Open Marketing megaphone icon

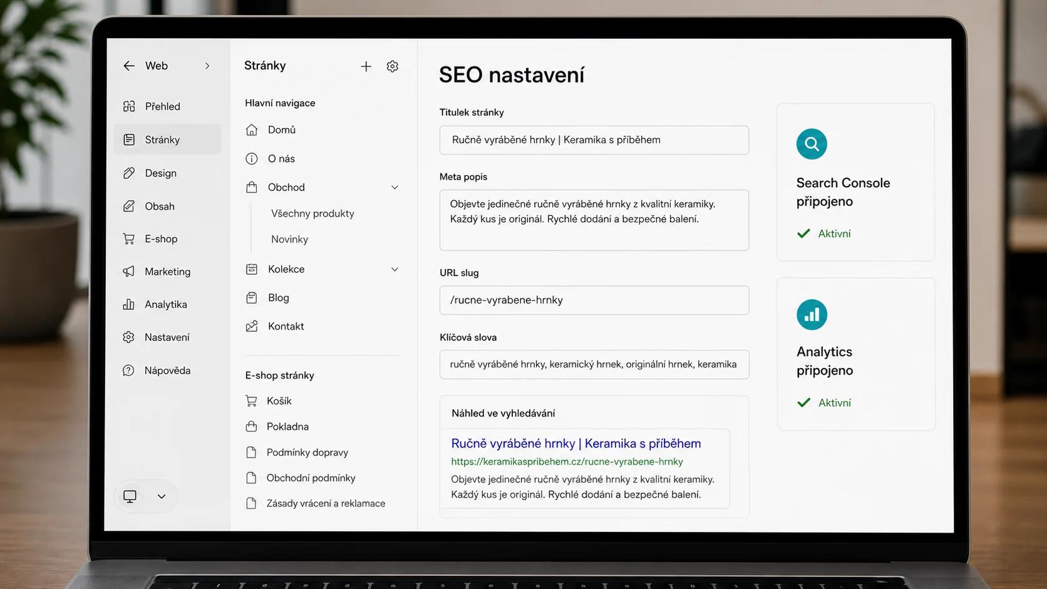tap(129, 272)
